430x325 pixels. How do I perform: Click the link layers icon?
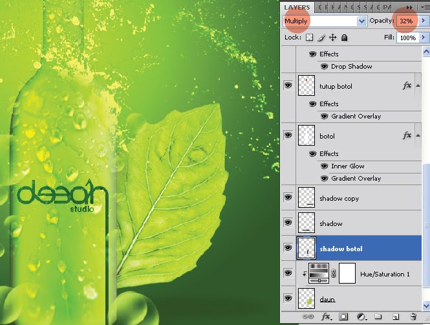pyautogui.click(x=308, y=317)
